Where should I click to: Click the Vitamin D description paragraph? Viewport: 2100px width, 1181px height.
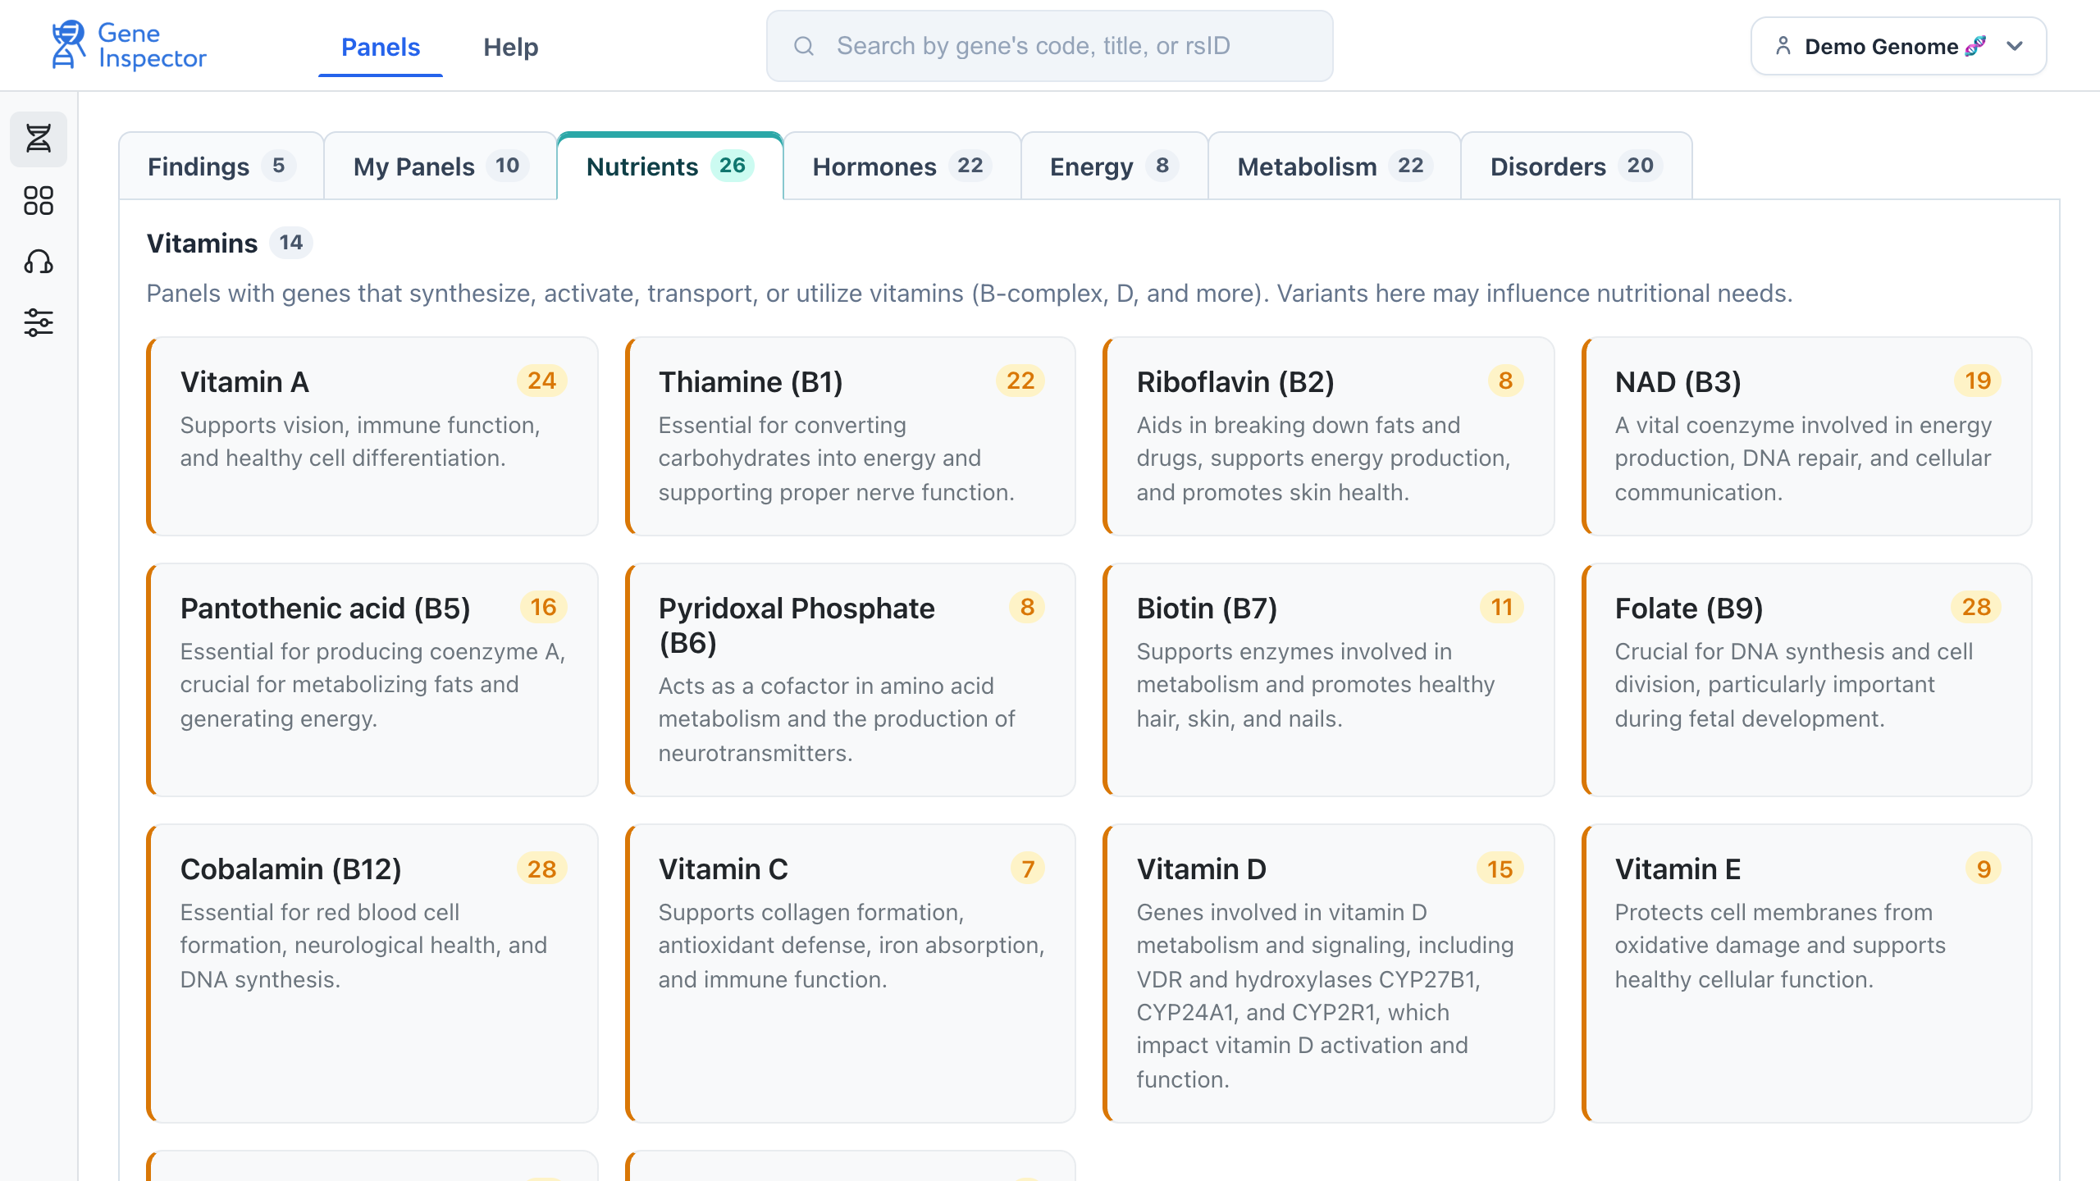(1326, 996)
